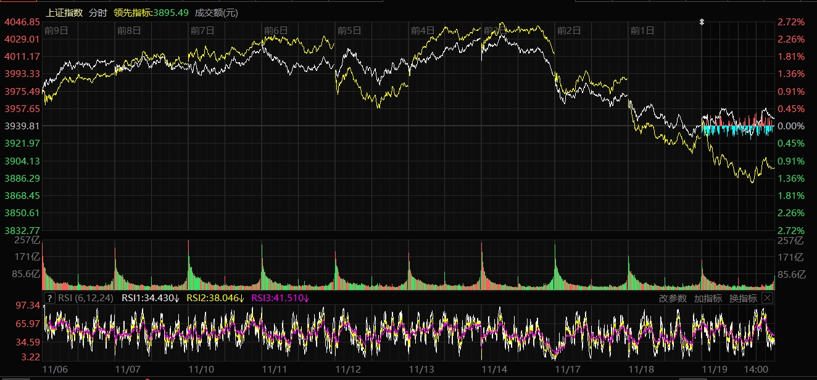Toggle the yellow RSI2 line label
The width and height of the screenshot is (817, 380).
tap(215, 299)
